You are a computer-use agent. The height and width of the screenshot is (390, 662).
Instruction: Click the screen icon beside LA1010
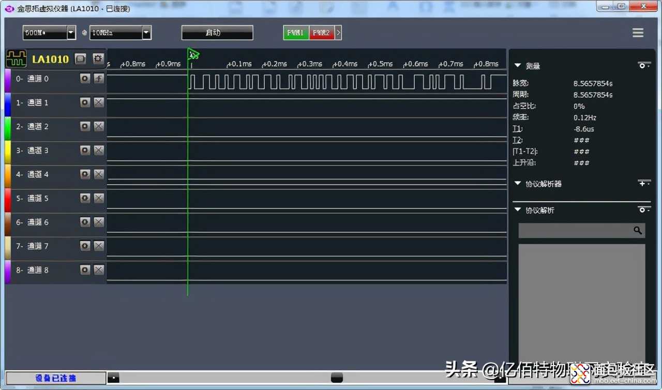tap(80, 59)
